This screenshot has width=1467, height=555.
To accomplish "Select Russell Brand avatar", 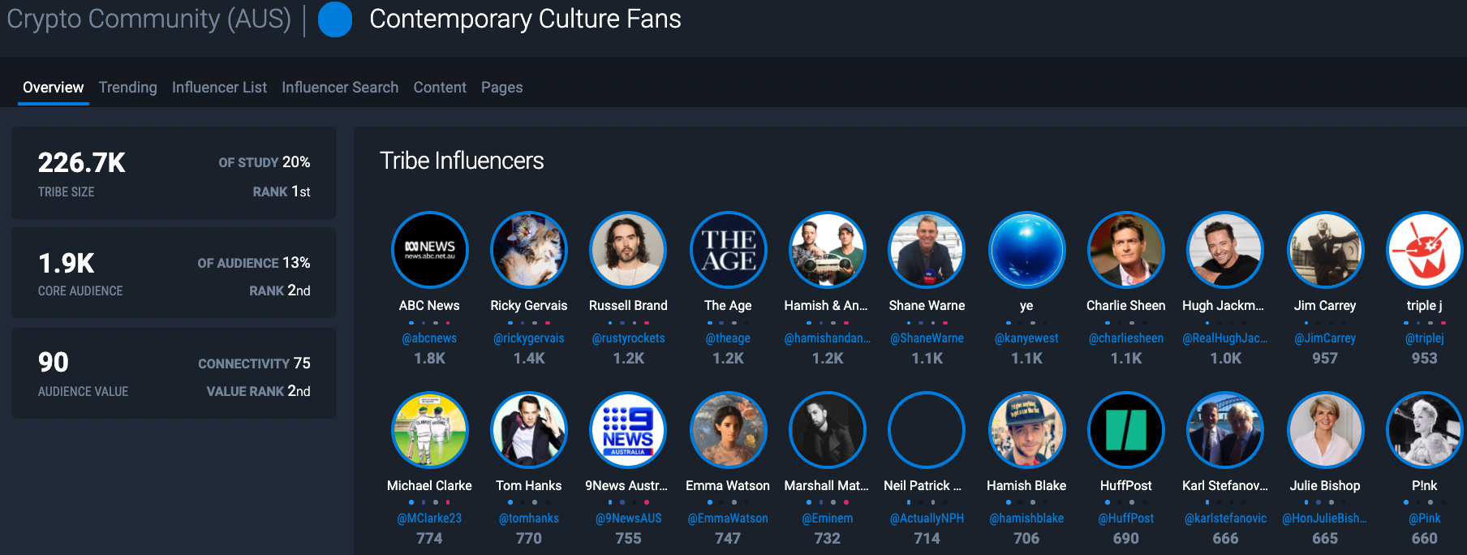I will pyautogui.click(x=628, y=250).
